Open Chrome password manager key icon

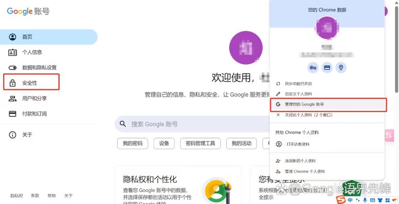[x=313, y=68]
